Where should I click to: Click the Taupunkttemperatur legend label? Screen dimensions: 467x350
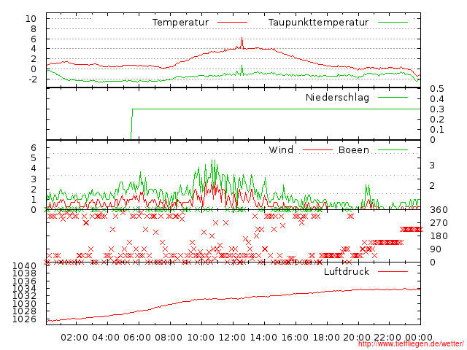click(318, 23)
